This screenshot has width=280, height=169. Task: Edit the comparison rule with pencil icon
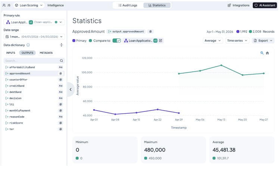(161, 40)
